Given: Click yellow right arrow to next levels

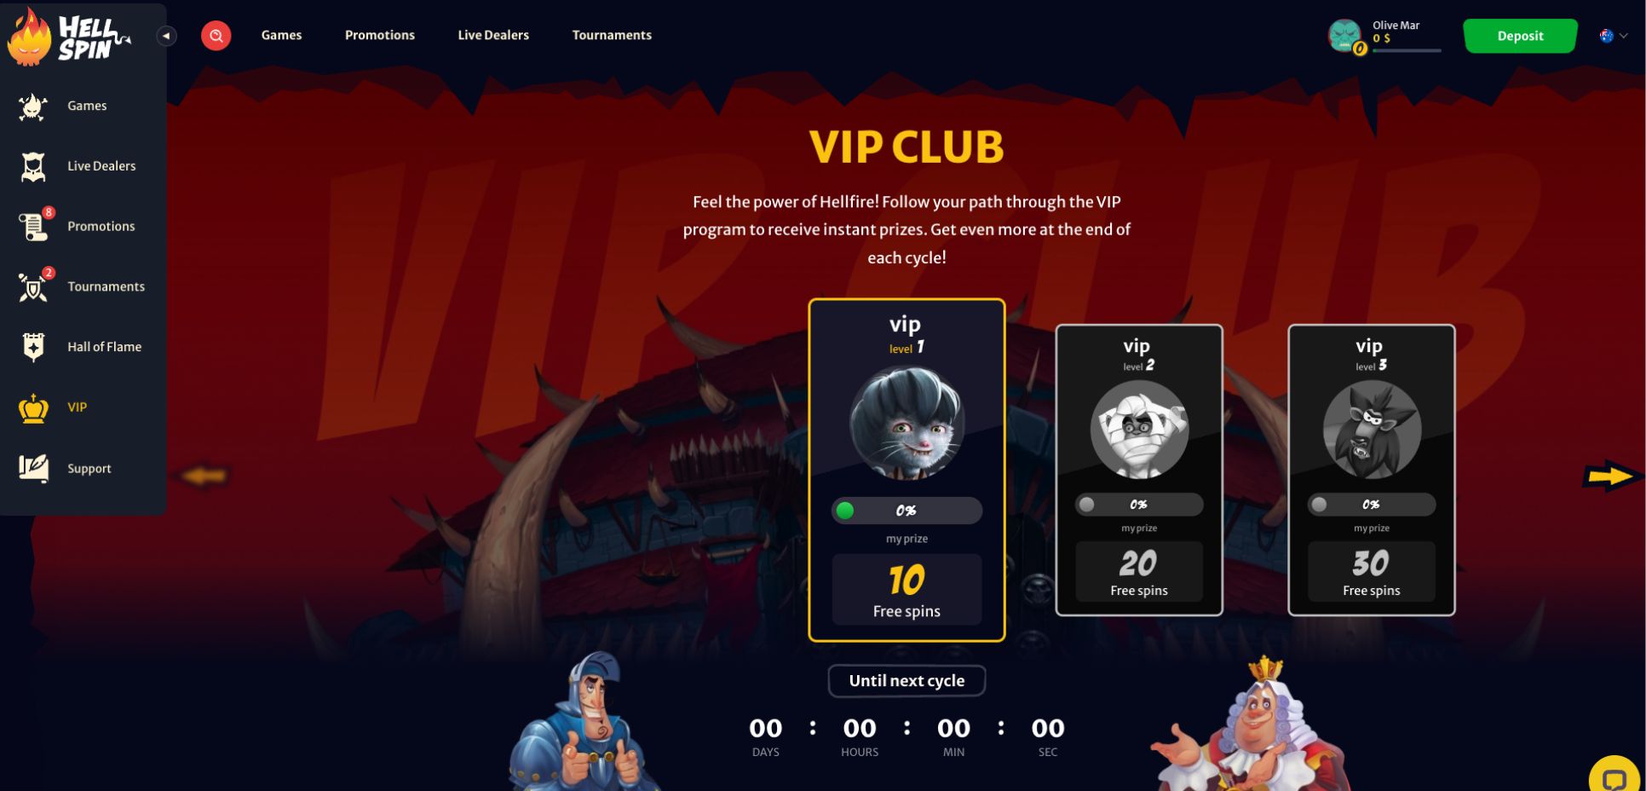Looking at the screenshot, I should tap(1609, 476).
